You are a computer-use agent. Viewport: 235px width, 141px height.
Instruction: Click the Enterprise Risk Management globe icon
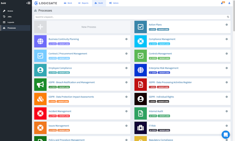click(x=141, y=70)
